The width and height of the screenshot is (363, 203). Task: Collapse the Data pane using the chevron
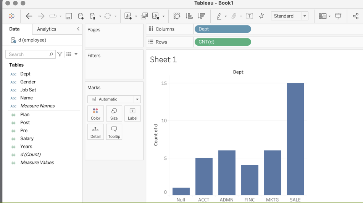point(78,29)
